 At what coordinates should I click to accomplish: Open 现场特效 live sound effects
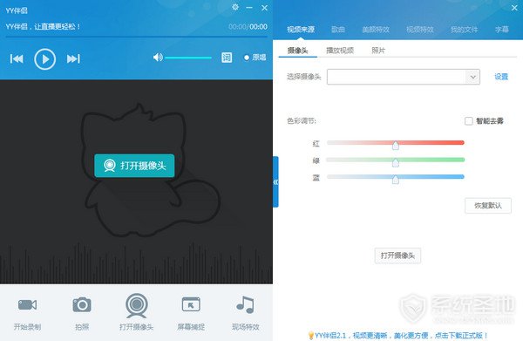[x=246, y=313]
